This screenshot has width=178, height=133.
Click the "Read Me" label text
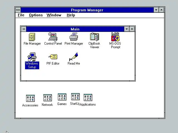pyautogui.click(x=74, y=63)
